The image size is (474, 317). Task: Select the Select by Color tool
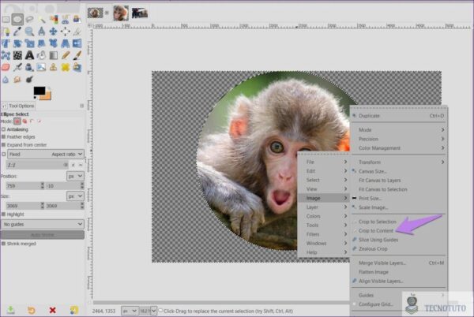(54, 20)
